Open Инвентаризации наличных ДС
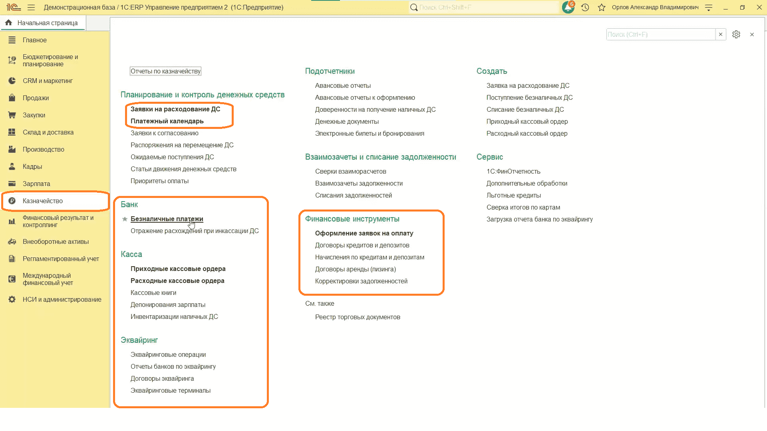 [x=174, y=316]
